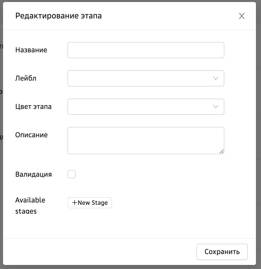Click the chevron arrow in Лейбл field
Viewport: 261px width, 269px height.
pyautogui.click(x=216, y=78)
